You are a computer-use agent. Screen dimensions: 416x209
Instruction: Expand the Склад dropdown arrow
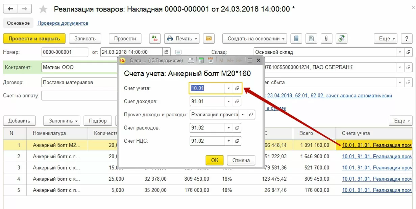click(x=400, y=52)
